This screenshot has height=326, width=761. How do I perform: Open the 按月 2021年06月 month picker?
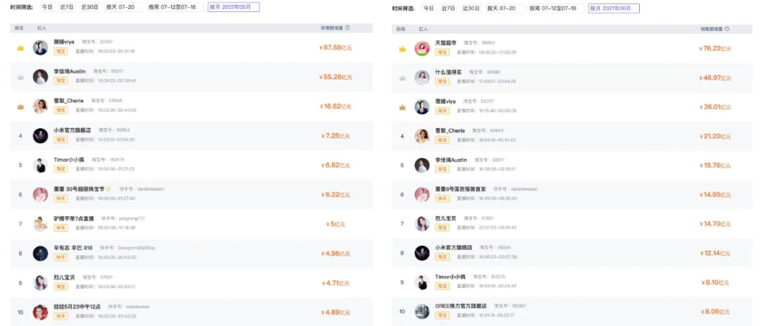(614, 8)
